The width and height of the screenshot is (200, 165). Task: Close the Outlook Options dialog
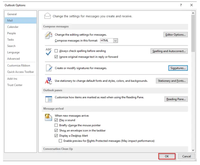pos(191,5)
